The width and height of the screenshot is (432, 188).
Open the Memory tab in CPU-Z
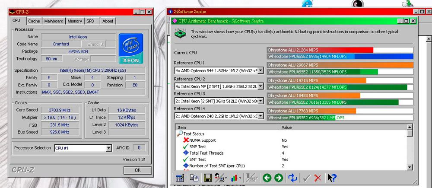tap(75, 21)
